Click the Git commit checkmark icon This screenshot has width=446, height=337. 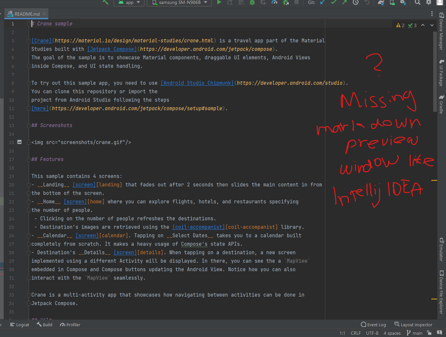[x=333, y=2]
